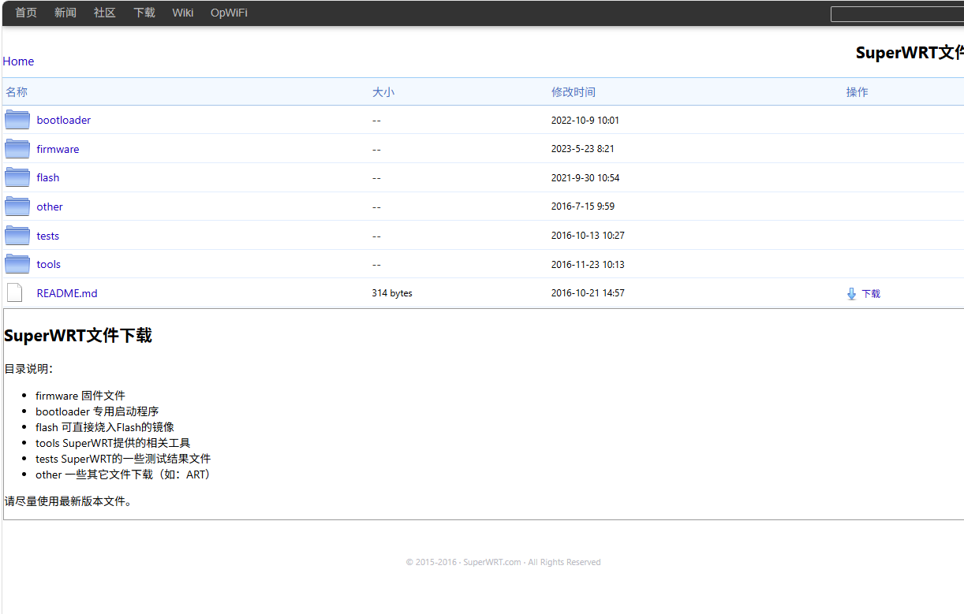Click the 操作 column header

tap(858, 92)
